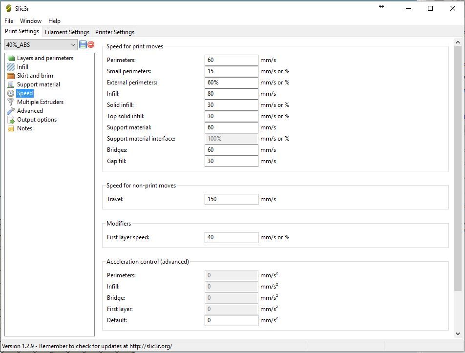This screenshot has width=465, height=353.
Task: Click the Bridge acceleration field
Action: (232, 298)
